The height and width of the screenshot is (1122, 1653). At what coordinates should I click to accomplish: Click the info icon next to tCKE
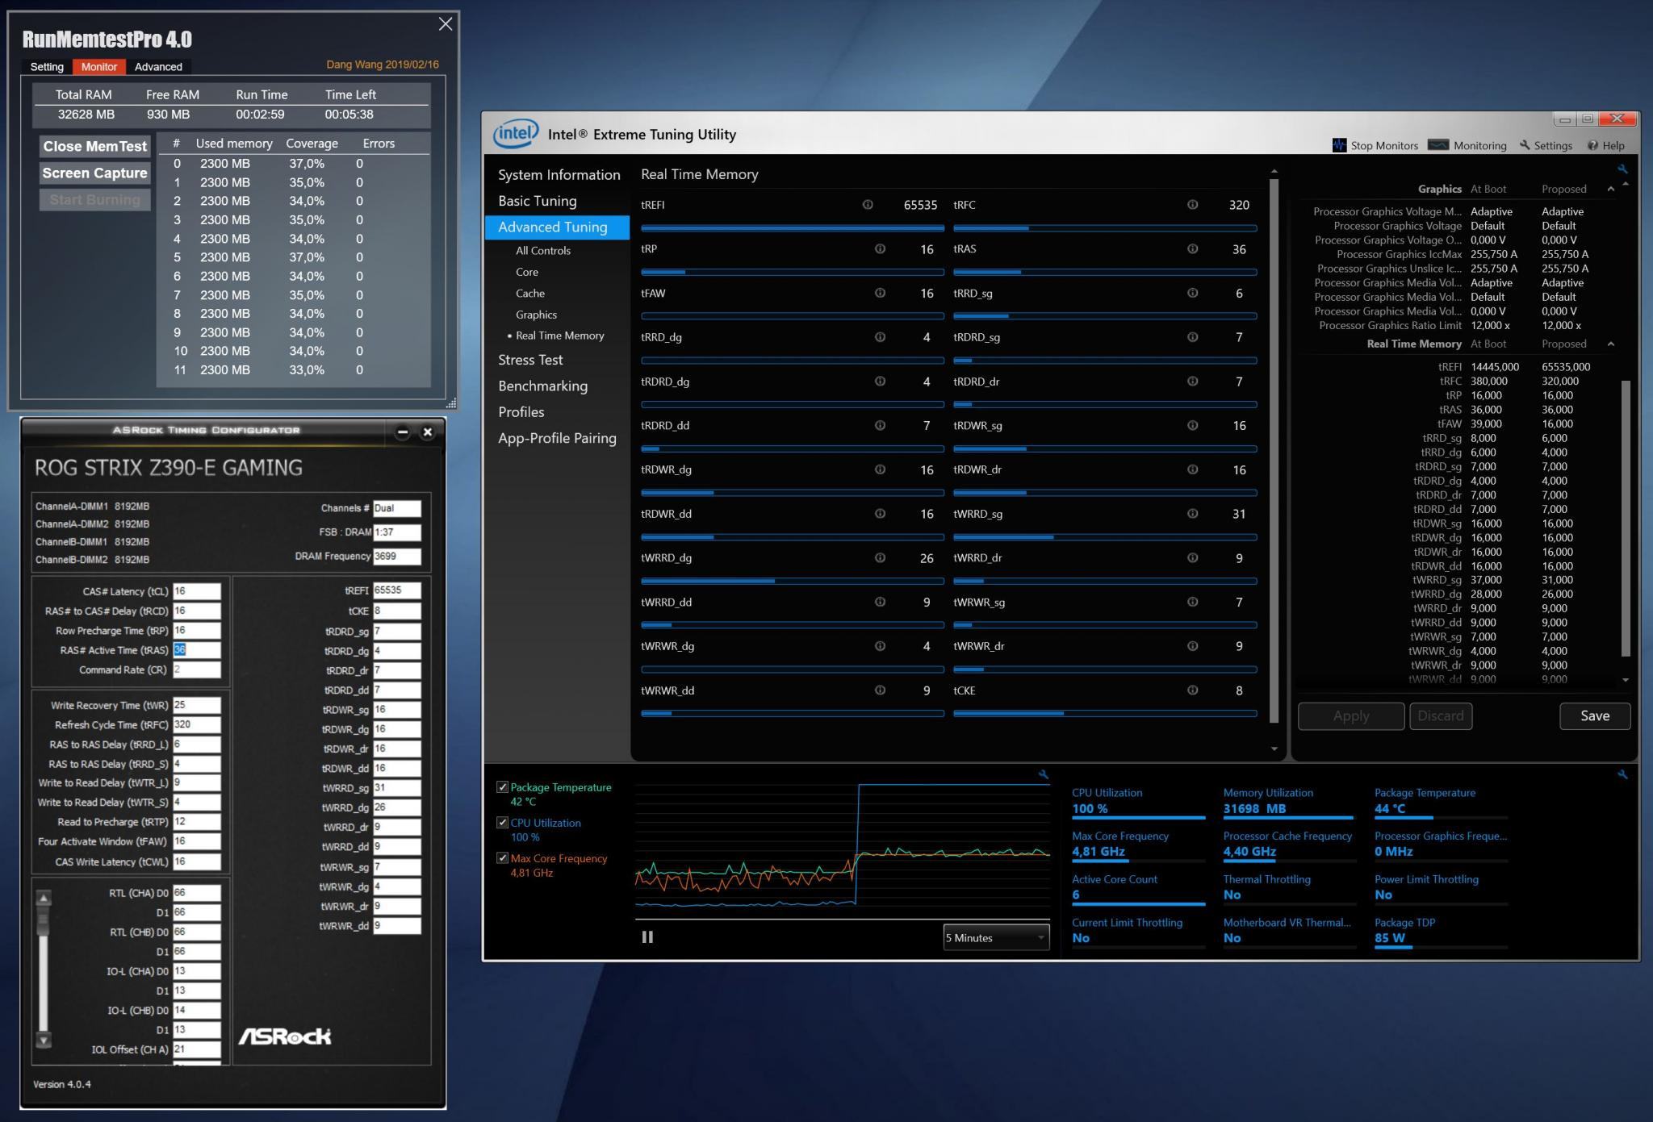tap(1192, 690)
